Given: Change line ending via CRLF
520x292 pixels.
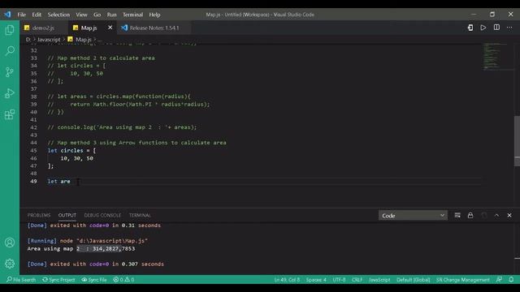Looking at the screenshot, I should pos(357,280).
